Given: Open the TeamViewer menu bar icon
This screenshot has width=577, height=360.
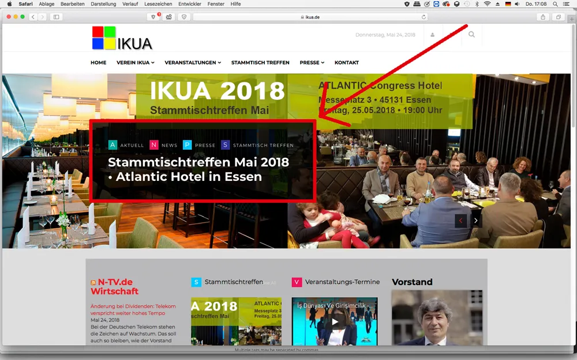Looking at the screenshot, I should (x=436, y=4).
